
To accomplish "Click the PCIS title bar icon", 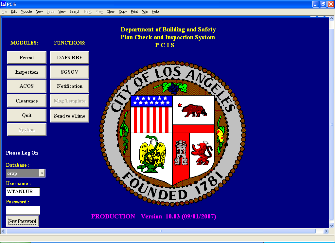I will point(3,4).
